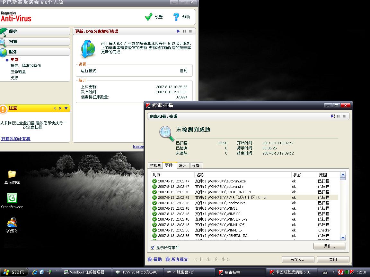Sort events by the 原因 column header

(x=328, y=175)
